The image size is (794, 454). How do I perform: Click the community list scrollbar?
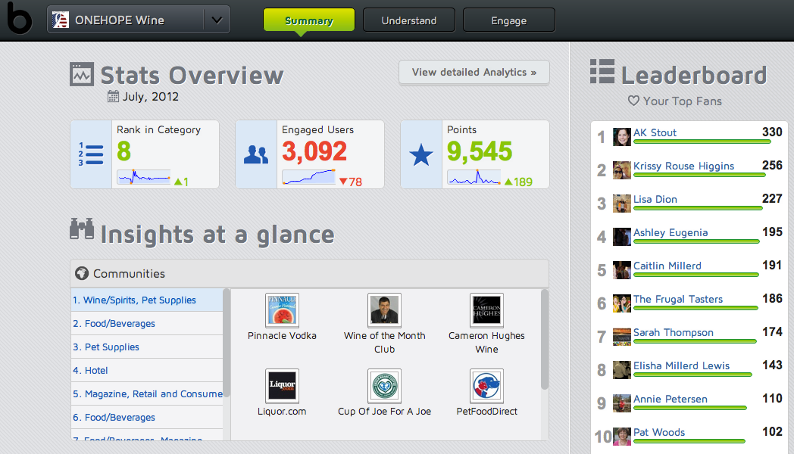point(227,343)
